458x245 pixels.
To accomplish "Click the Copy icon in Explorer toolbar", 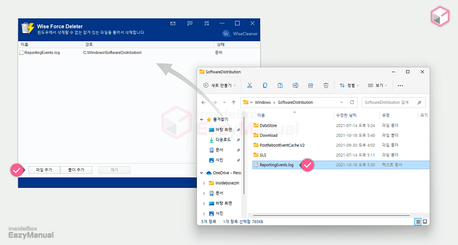I will click(265, 85).
